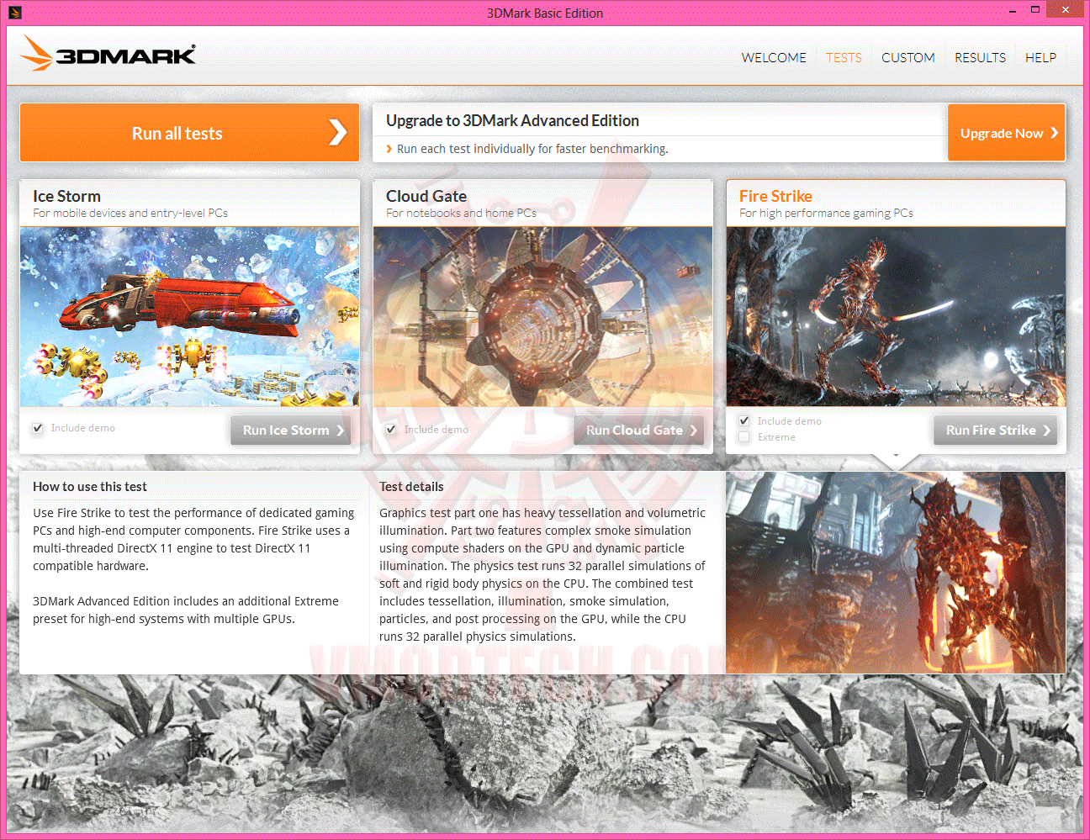Click the Cloud Gate heading
The height and width of the screenshot is (840, 1090).
[x=426, y=196]
